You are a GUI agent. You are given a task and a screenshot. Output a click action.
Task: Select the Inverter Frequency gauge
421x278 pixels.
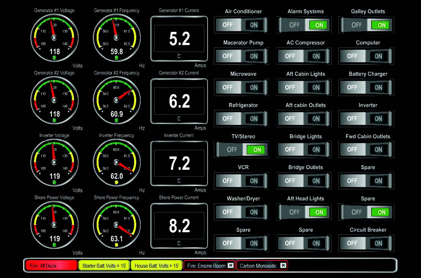[x=117, y=163]
